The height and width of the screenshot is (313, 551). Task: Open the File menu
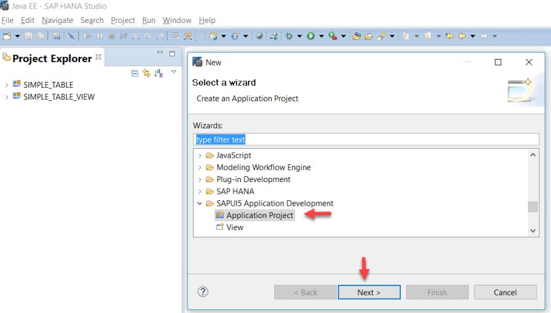tap(7, 20)
